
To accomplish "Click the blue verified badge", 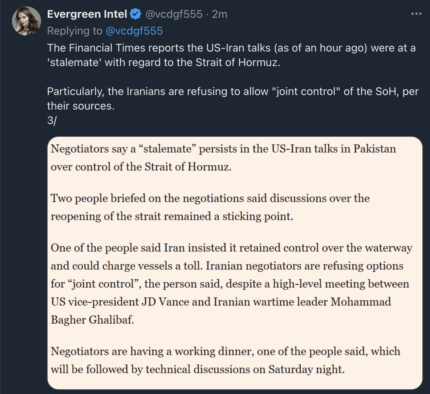I will coord(135,15).
